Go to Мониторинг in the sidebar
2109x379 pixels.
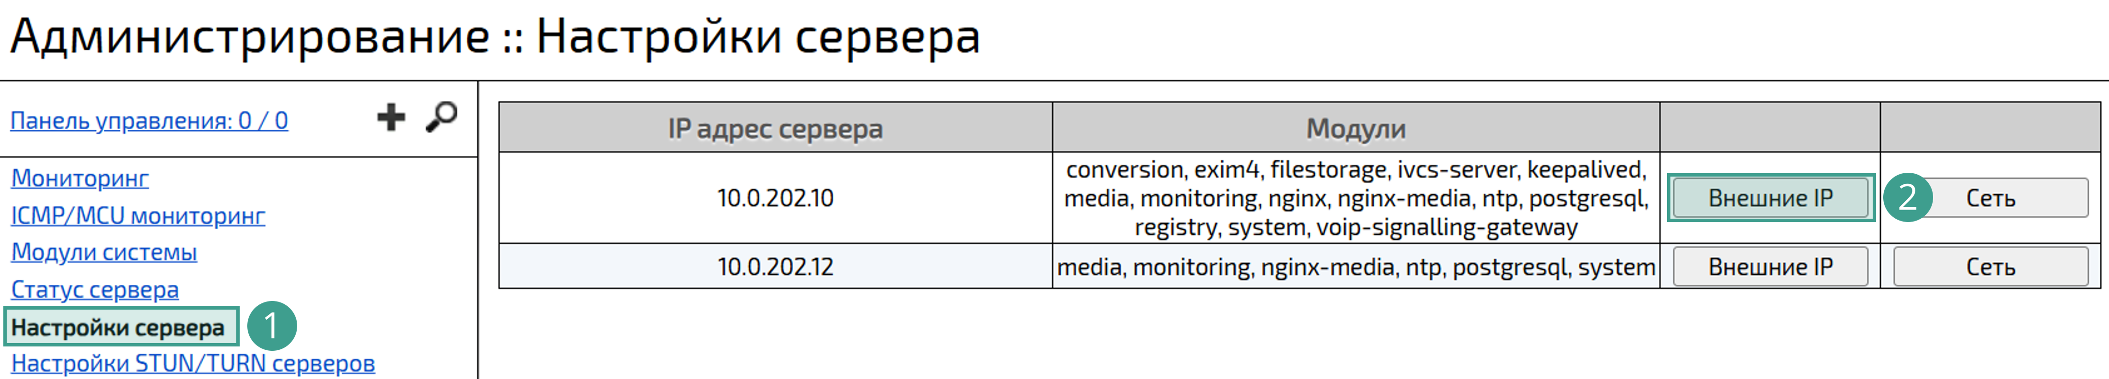[80, 178]
